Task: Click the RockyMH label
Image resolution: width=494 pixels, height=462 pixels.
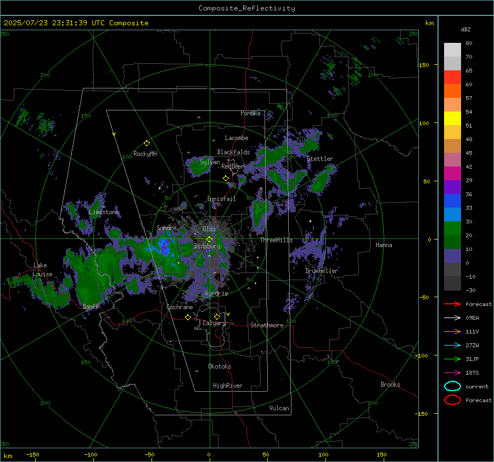Action: (145, 154)
